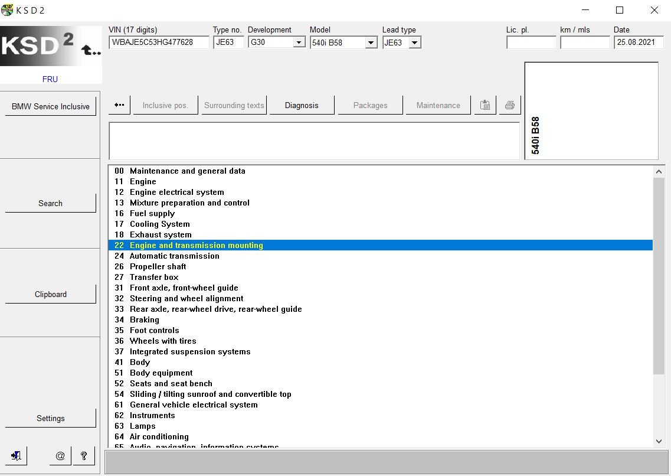
Task: Select 13 Mixture preparation and control
Action: pyautogui.click(x=381, y=203)
